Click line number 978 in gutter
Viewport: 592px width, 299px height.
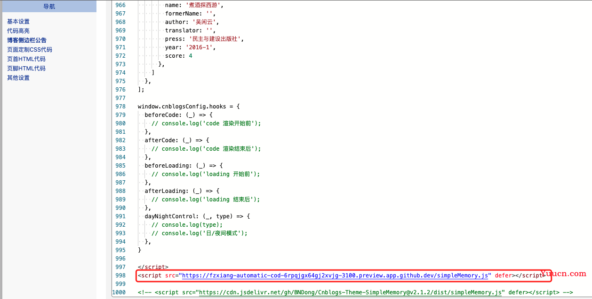click(x=120, y=107)
